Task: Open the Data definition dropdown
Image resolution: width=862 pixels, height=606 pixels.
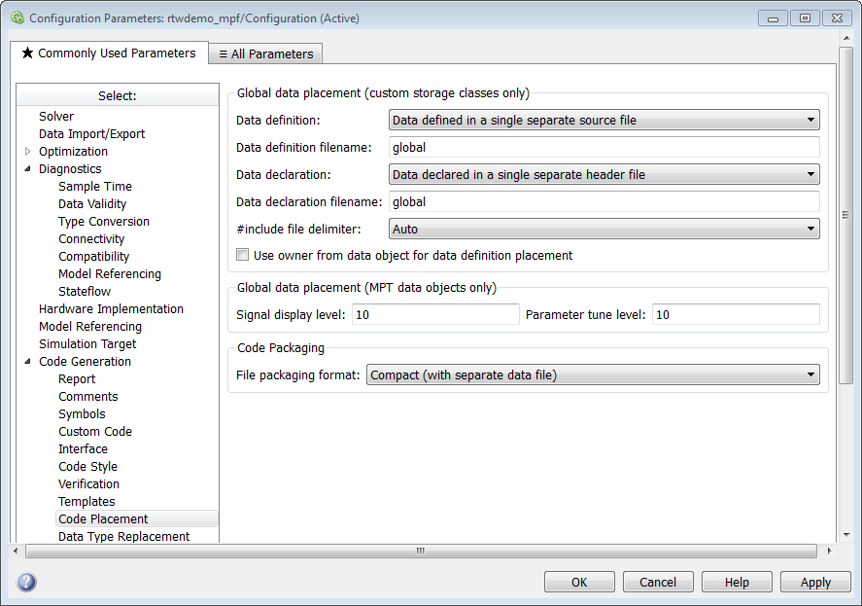Action: point(603,121)
